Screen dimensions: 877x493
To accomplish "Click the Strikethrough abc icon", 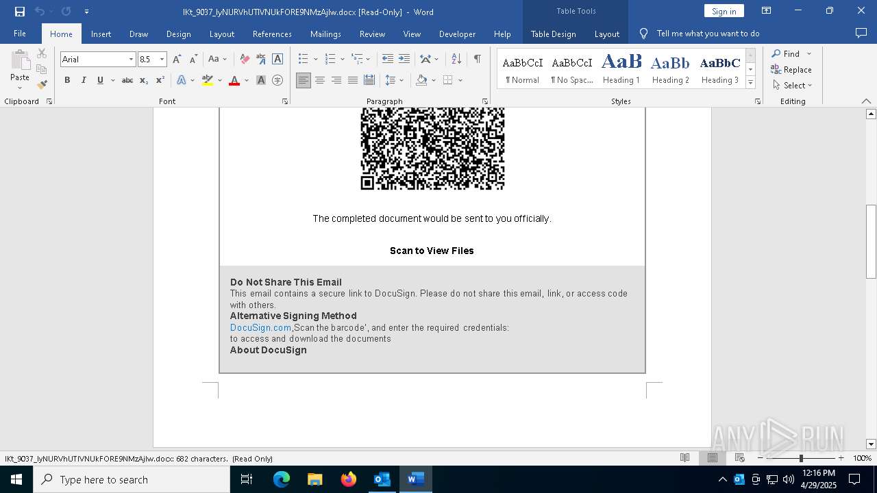I will [x=127, y=81].
